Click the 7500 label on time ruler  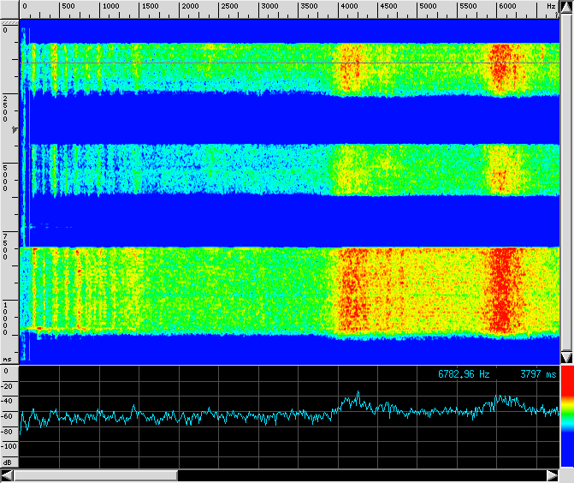click(x=6, y=246)
